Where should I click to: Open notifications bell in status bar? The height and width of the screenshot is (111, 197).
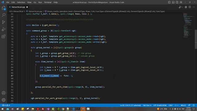[x=194, y=105]
